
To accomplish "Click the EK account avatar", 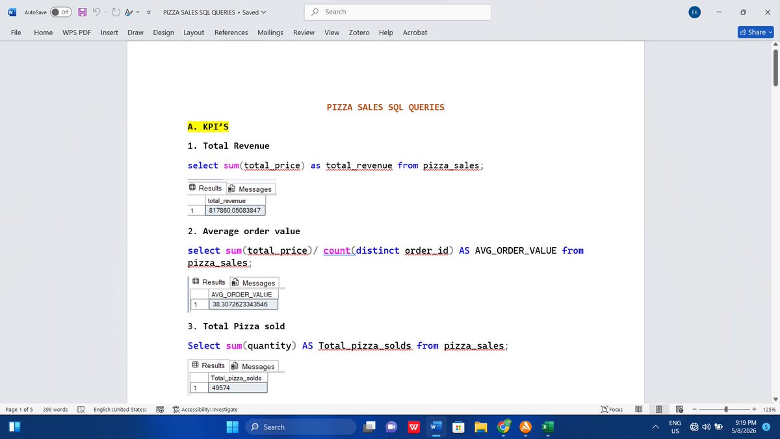I will pos(695,12).
